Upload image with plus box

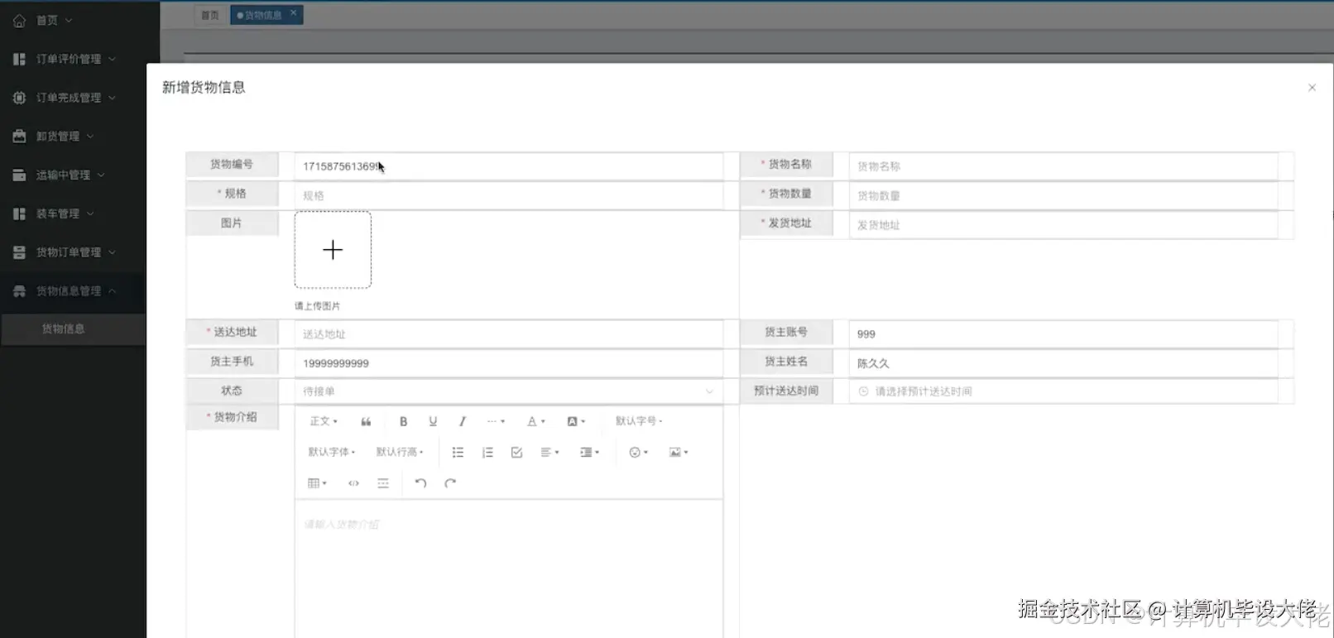(x=333, y=250)
